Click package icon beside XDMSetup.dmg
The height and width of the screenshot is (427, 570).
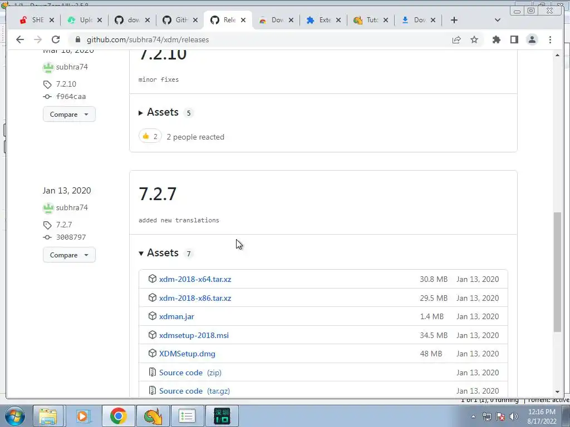tap(153, 353)
